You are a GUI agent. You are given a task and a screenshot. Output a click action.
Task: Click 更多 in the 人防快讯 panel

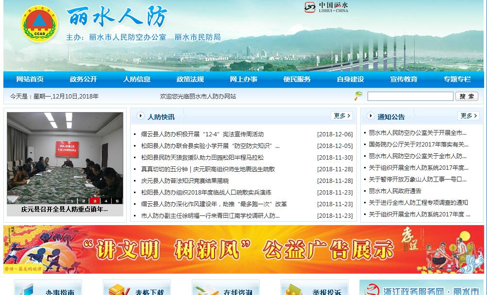tap(342, 116)
